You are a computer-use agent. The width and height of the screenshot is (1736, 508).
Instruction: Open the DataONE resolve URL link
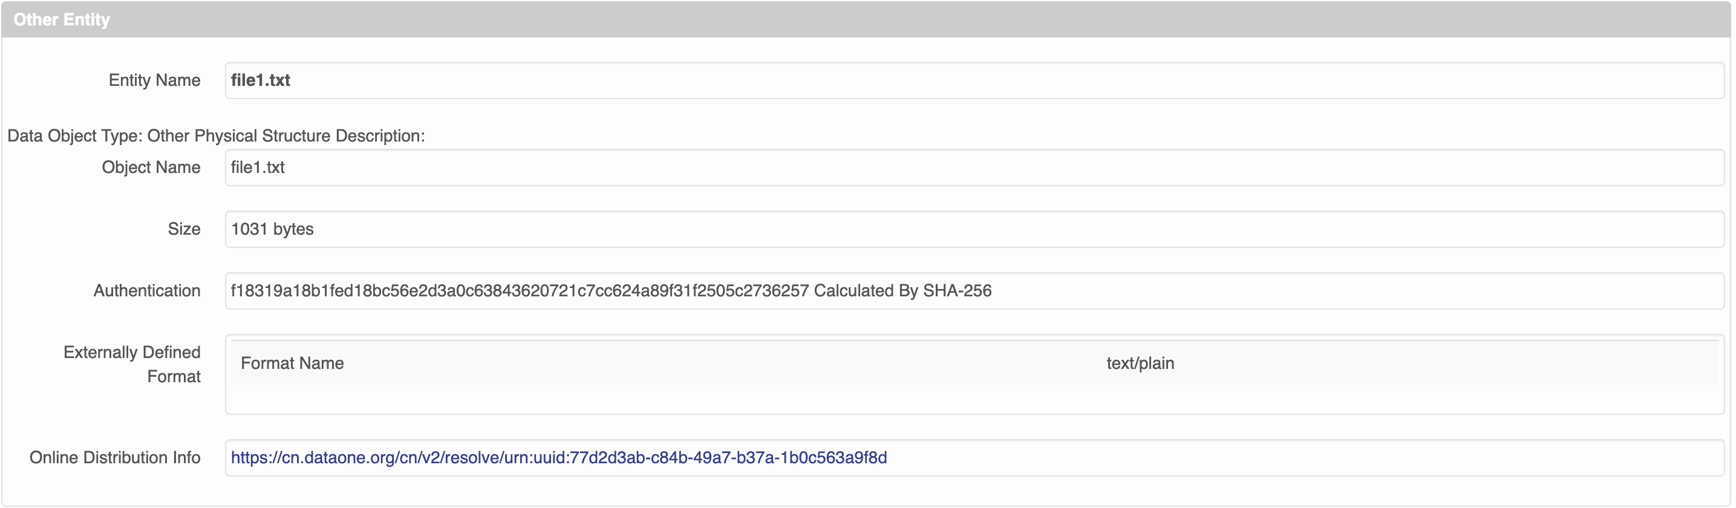(x=558, y=457)
